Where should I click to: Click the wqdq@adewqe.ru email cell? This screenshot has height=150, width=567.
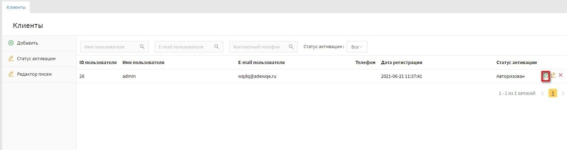[257, 76]
